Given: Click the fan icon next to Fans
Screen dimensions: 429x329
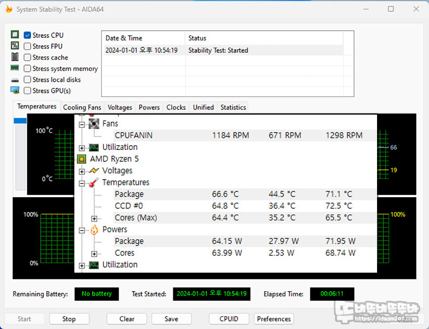Looking at the screenshot, I should click(94, 124).
